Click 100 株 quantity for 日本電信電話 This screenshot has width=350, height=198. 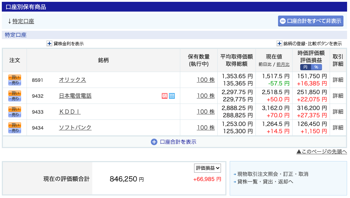pos(206,96)
